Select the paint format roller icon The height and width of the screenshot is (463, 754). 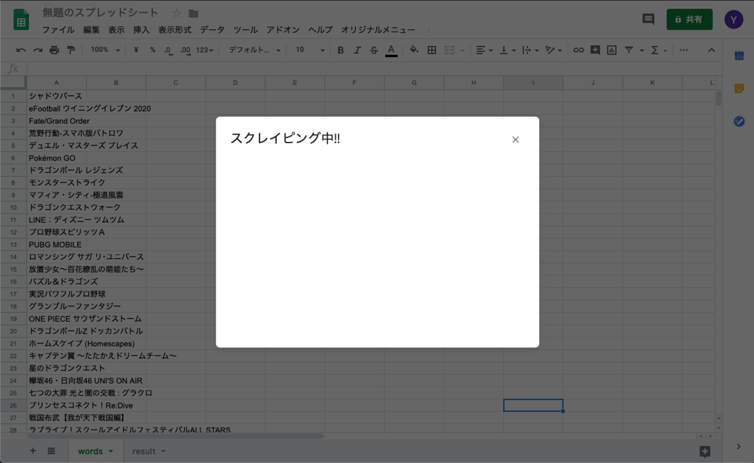[x=70, y=50]
